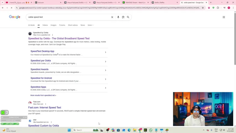Select the News search filter
Image resolution: width=236 pixels, height=133 pixels.
coord(83,25)
